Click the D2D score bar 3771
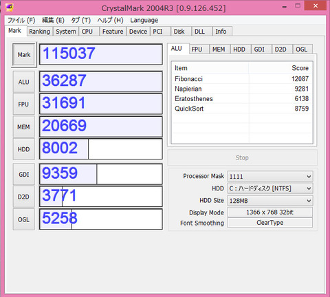 [x=101, y=197]
